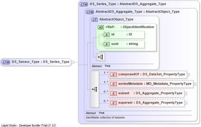Select the id : ID attribute row
The height and width of the screenshot is (127, 201).
pos(124,35)
